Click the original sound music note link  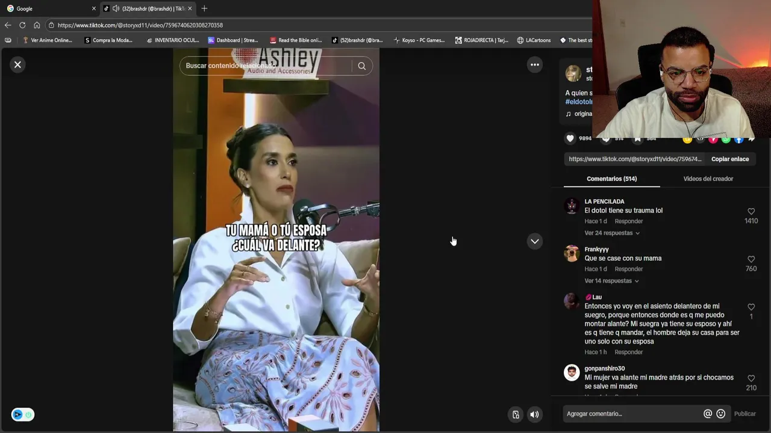tap(579, 114)
